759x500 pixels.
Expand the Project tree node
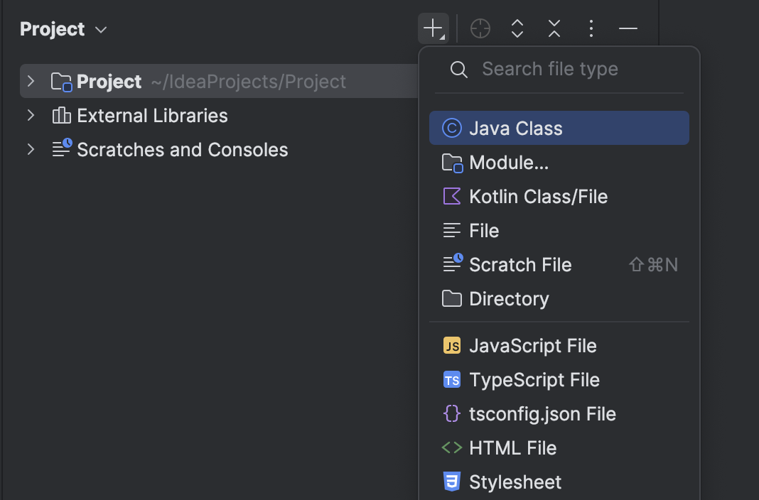pos(30,81)
